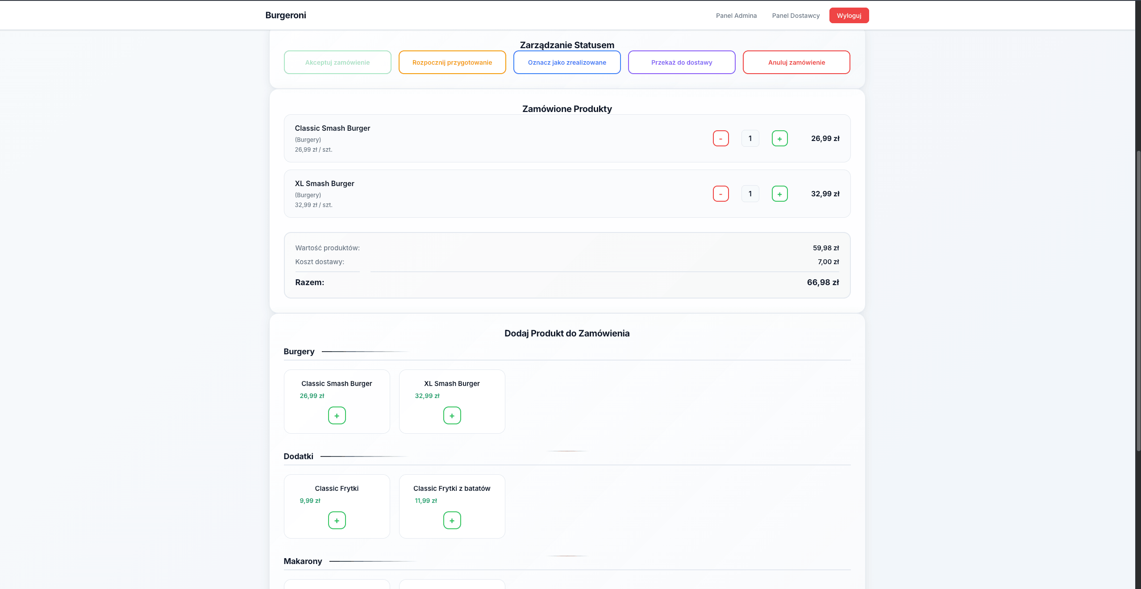The height and width of the screenshot is (589, 1141).
Task: Click Classic Frytki card title
Action: coord(337,489)
